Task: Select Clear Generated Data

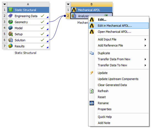Action: 119,85
